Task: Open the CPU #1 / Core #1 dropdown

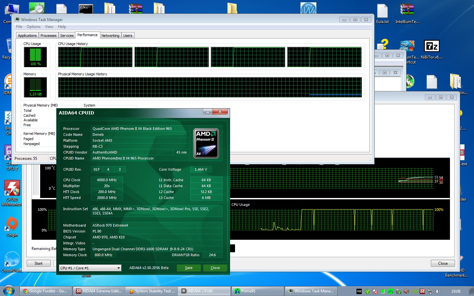Action: click(90, 268)
